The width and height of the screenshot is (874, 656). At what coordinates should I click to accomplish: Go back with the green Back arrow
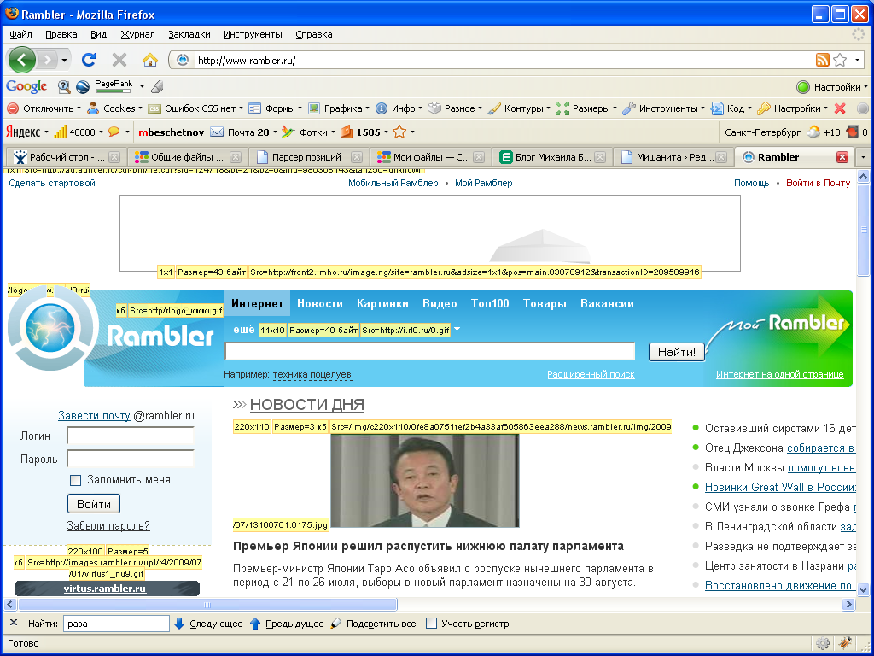pyautogui.click(x=21, y=60)
